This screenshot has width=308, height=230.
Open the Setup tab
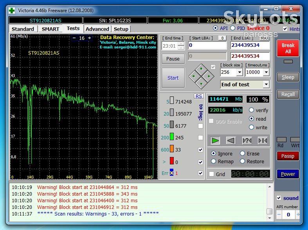[x=121, y=29]
